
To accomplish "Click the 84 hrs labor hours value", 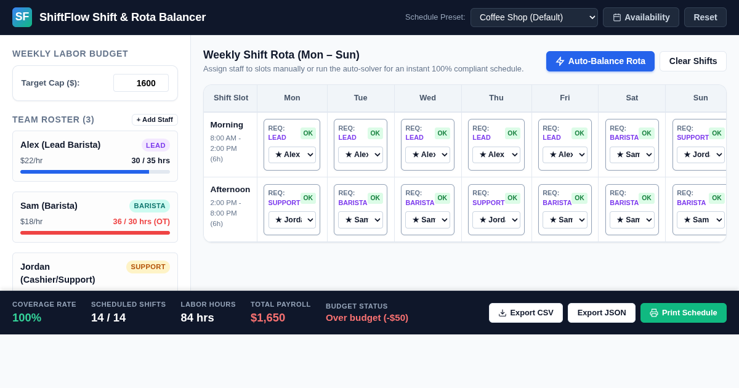I will pyautogui.click(x=197, y=318).
